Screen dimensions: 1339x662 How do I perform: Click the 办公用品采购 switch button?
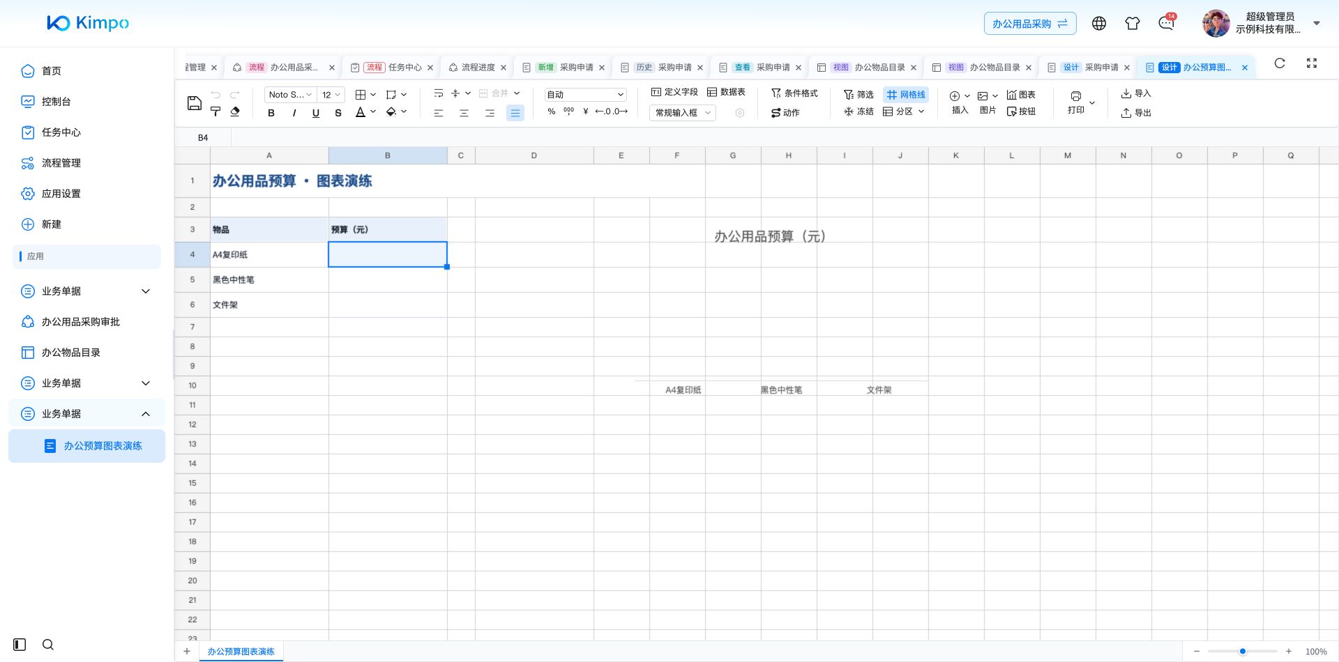pos(1030,24)
